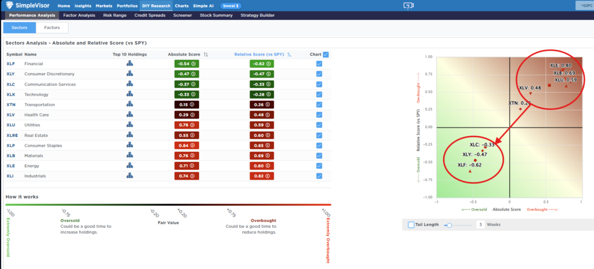Uncheck the chart checkbox for XLV Health Care
This screenshot has height=269, width=594.
(x=319, y=115)
